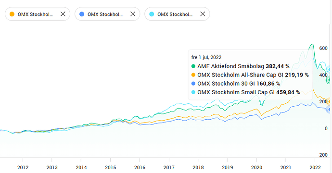
Task: Click the cyan chip color dot
Action: (152, 14)
